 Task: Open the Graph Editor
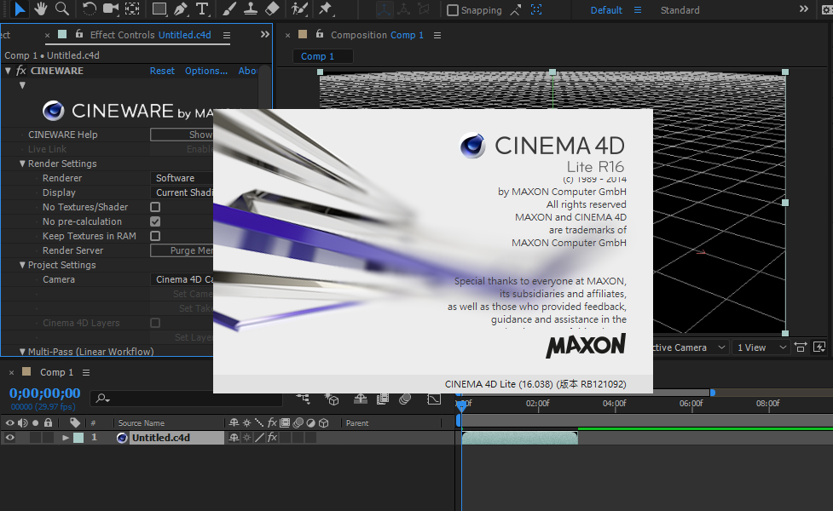434,399
